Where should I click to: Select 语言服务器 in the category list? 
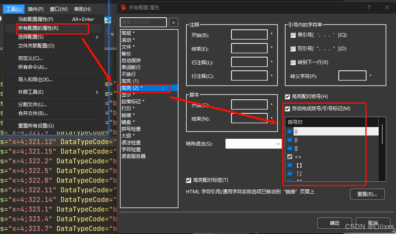coord(149,156)
